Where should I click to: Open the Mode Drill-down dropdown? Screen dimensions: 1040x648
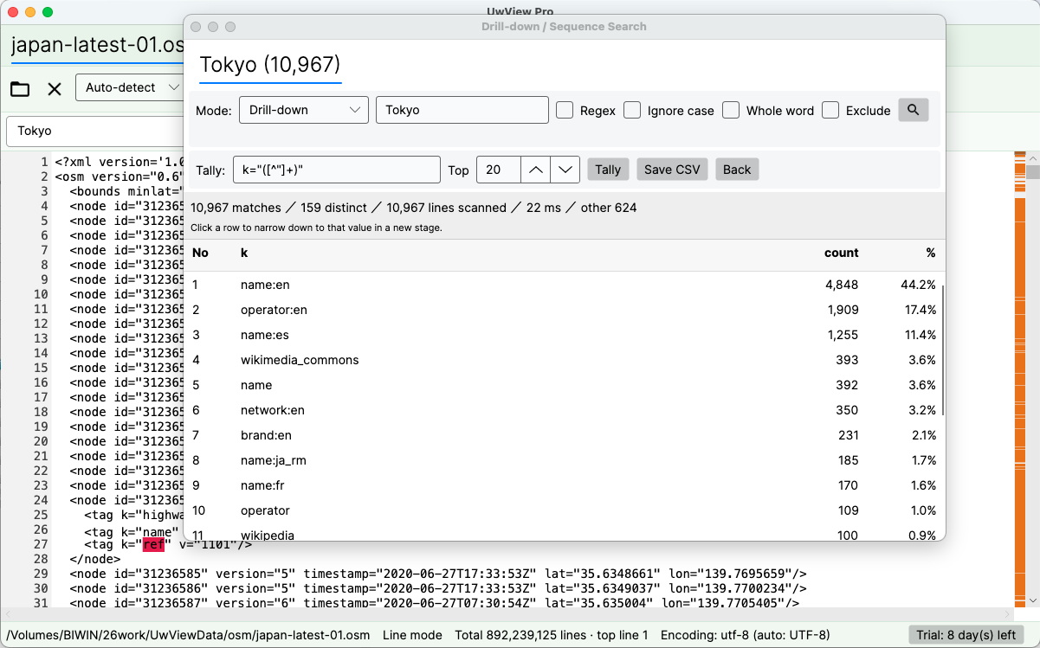(304, 110)
